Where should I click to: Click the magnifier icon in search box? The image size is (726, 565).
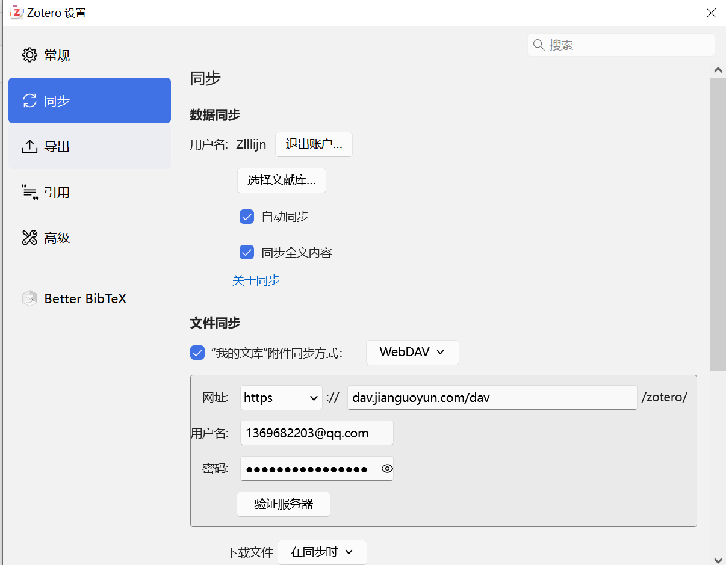539,45
